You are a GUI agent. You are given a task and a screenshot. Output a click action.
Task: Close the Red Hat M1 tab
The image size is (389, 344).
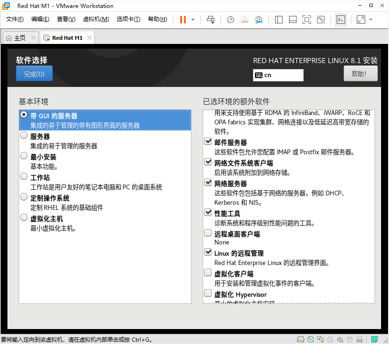coord(89,38)
